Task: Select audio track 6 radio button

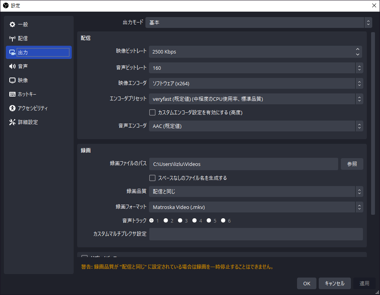Action: 223,221
